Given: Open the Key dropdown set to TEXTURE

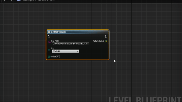Looking at the screenshot, I should pos(65,51).
